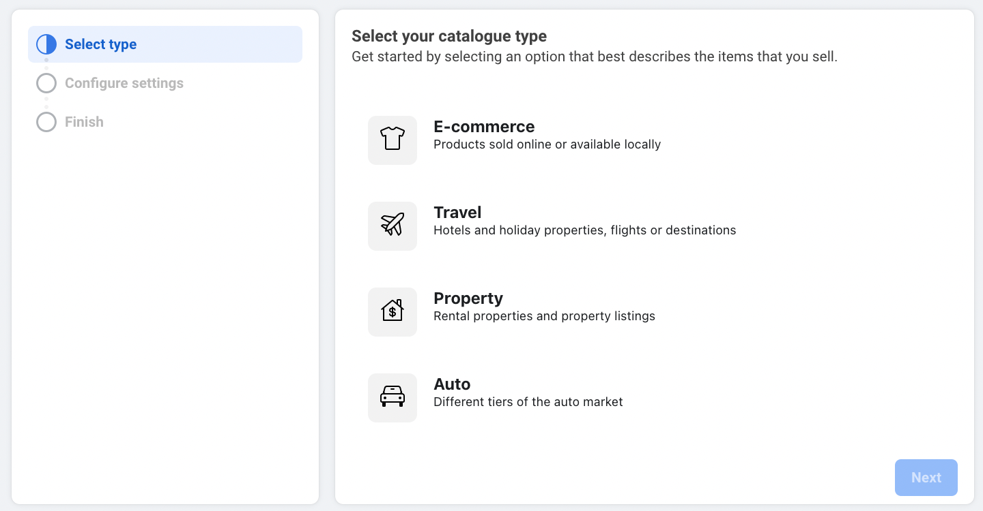The width and height of the screenshot is (983, 511).
Task: Click "Products sold online or available locally"
Action: click(x=547, y=144)
